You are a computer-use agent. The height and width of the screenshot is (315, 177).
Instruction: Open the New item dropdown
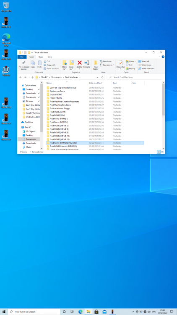106,61
